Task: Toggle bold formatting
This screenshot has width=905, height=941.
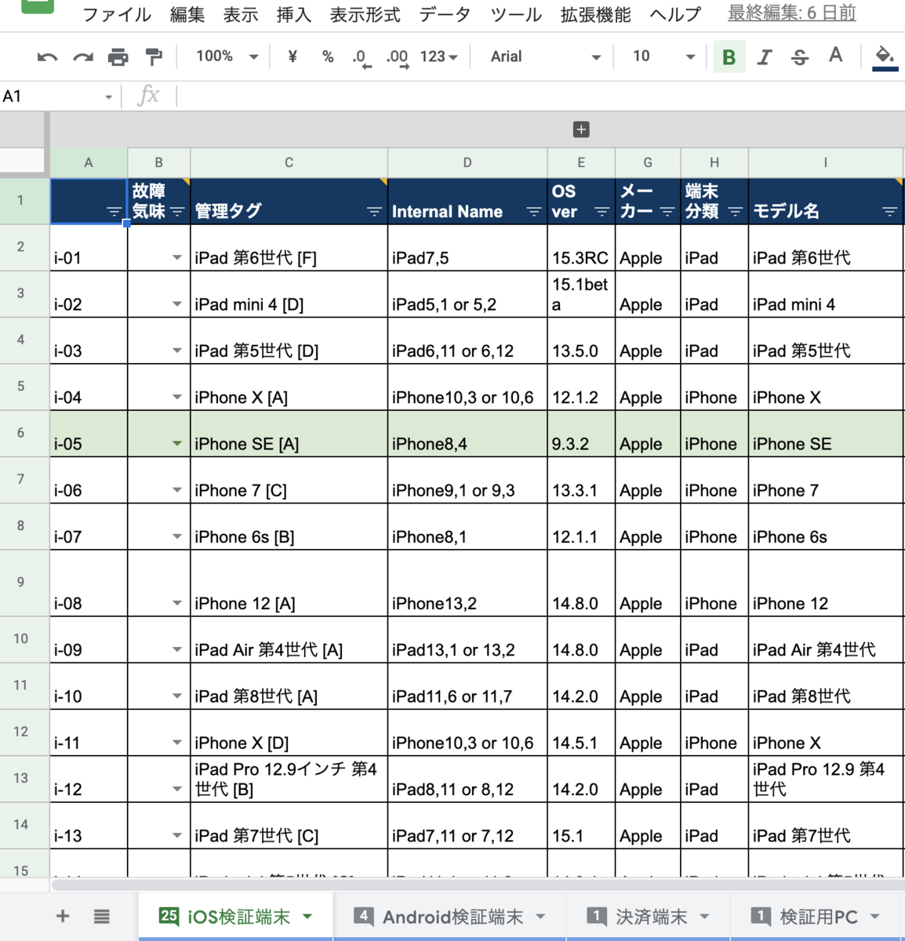Action: 729,56
